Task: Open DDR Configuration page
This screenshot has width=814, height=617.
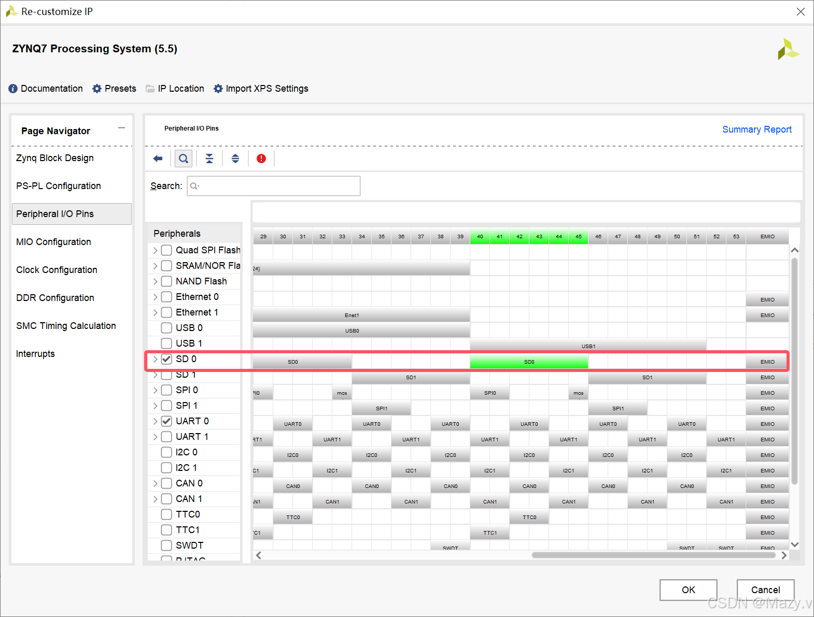Action: coord(55,298)
